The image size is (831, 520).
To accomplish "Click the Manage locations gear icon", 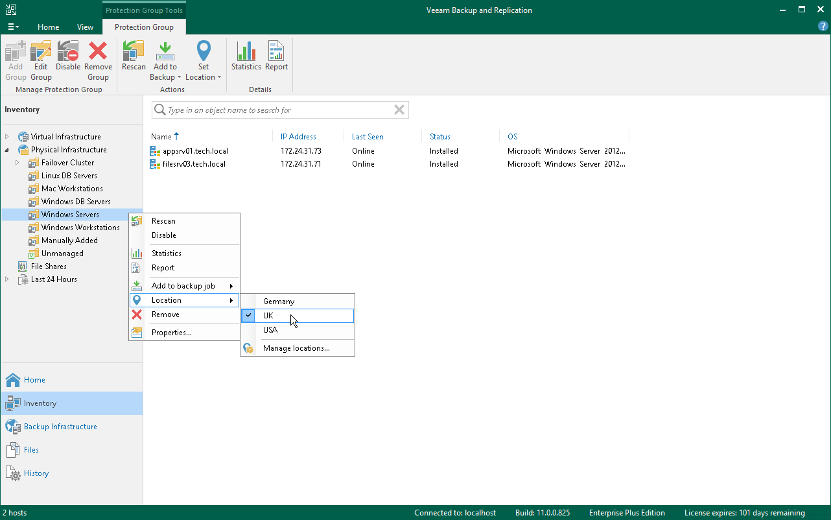I will (248, 348).
